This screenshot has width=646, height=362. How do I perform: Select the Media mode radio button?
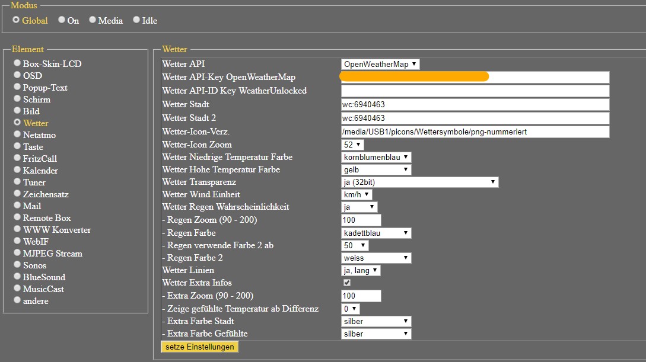[93, 20]
